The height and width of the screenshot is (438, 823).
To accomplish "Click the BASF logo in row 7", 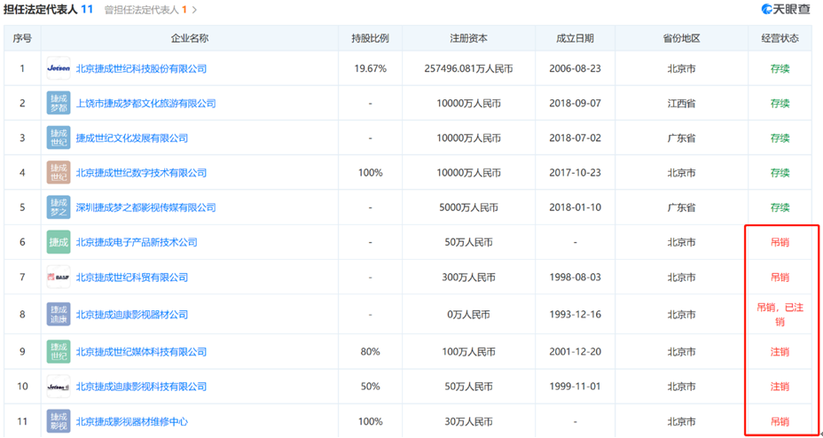I will point(59,277).
